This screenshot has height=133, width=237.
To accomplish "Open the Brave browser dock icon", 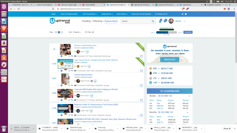I will 4,29.
